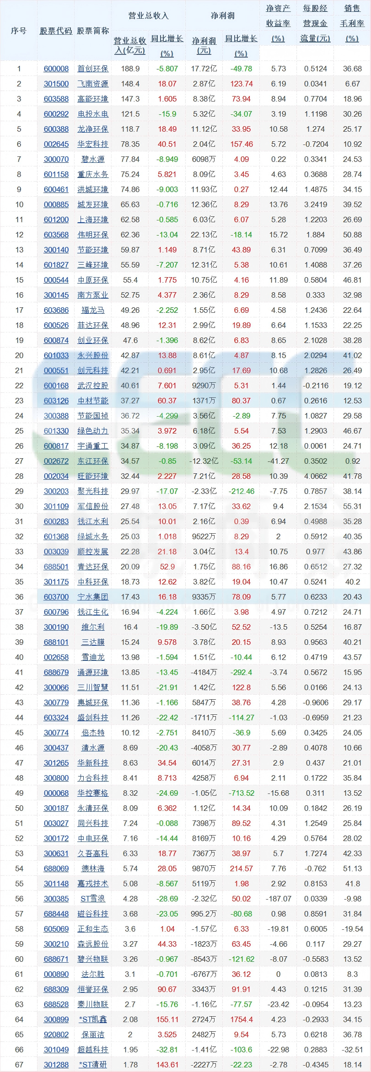The width and height of the screenshot is (371, 1072).
Task: Click the 净利润(元) column header
Action: (204, 46)
